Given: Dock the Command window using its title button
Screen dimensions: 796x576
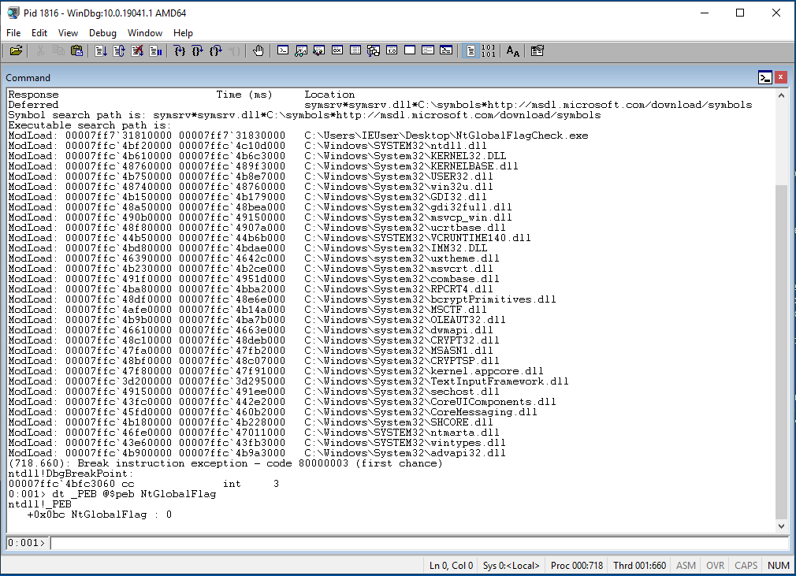Looking at the screenshot, I should click(x=763, y=77).
